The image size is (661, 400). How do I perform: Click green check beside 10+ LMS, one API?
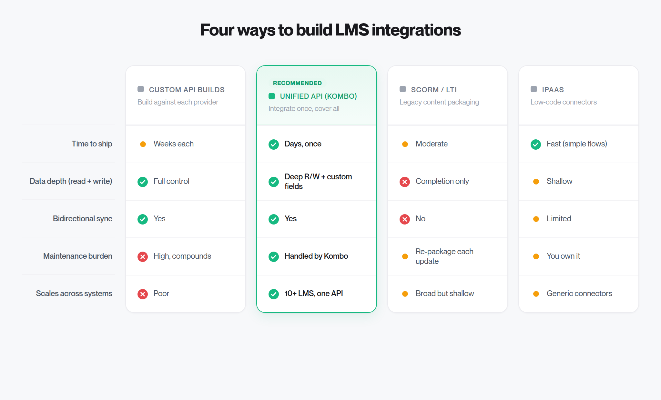coord(274,294)
